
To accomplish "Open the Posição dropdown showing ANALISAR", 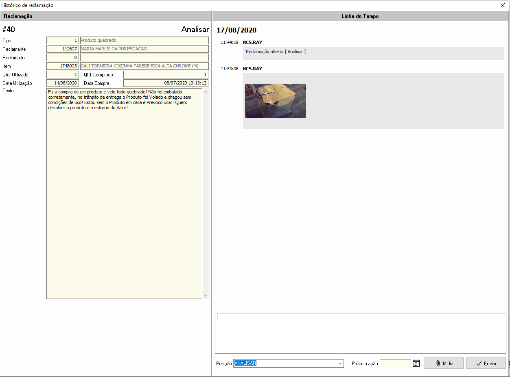I will pyautogui.click(x=341, y=363).
